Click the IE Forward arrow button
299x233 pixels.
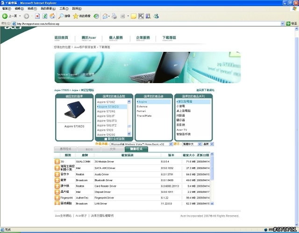pos(26,16)
